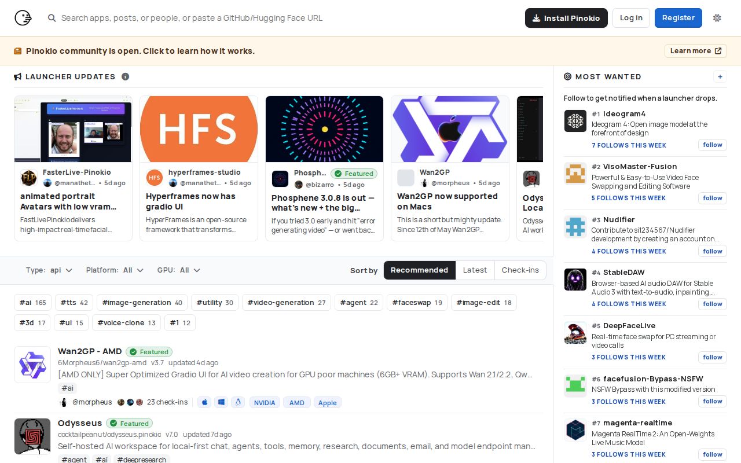Click the FasterLive-Pinokio avatar icon

coord(29,178)
